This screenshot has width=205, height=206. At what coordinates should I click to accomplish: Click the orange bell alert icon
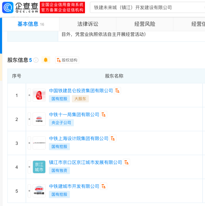pos(46,60)
